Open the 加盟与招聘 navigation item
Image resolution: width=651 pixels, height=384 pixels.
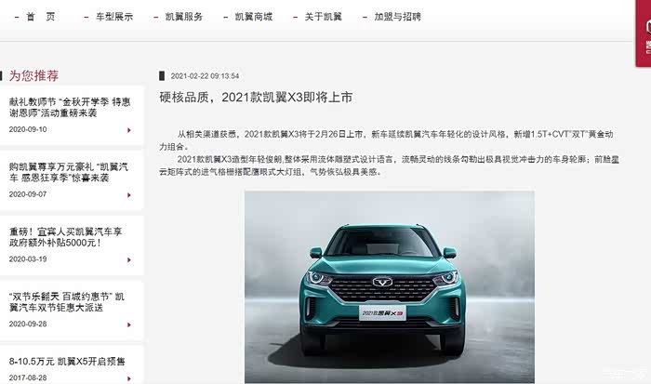point(398,17)
